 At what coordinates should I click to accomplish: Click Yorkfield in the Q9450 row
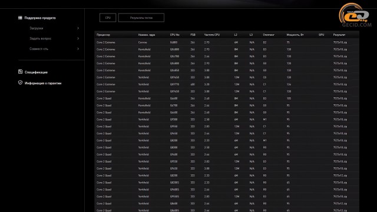tap(144, 134)
